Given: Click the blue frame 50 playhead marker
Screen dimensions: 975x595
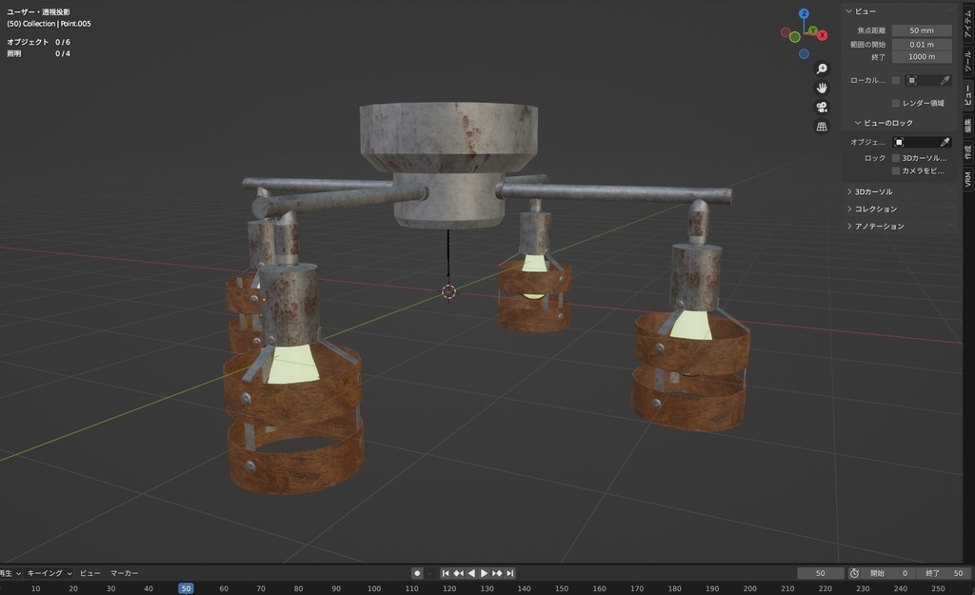Looking at the screenshot, I should pyautogui.click(x=186, y=588).
